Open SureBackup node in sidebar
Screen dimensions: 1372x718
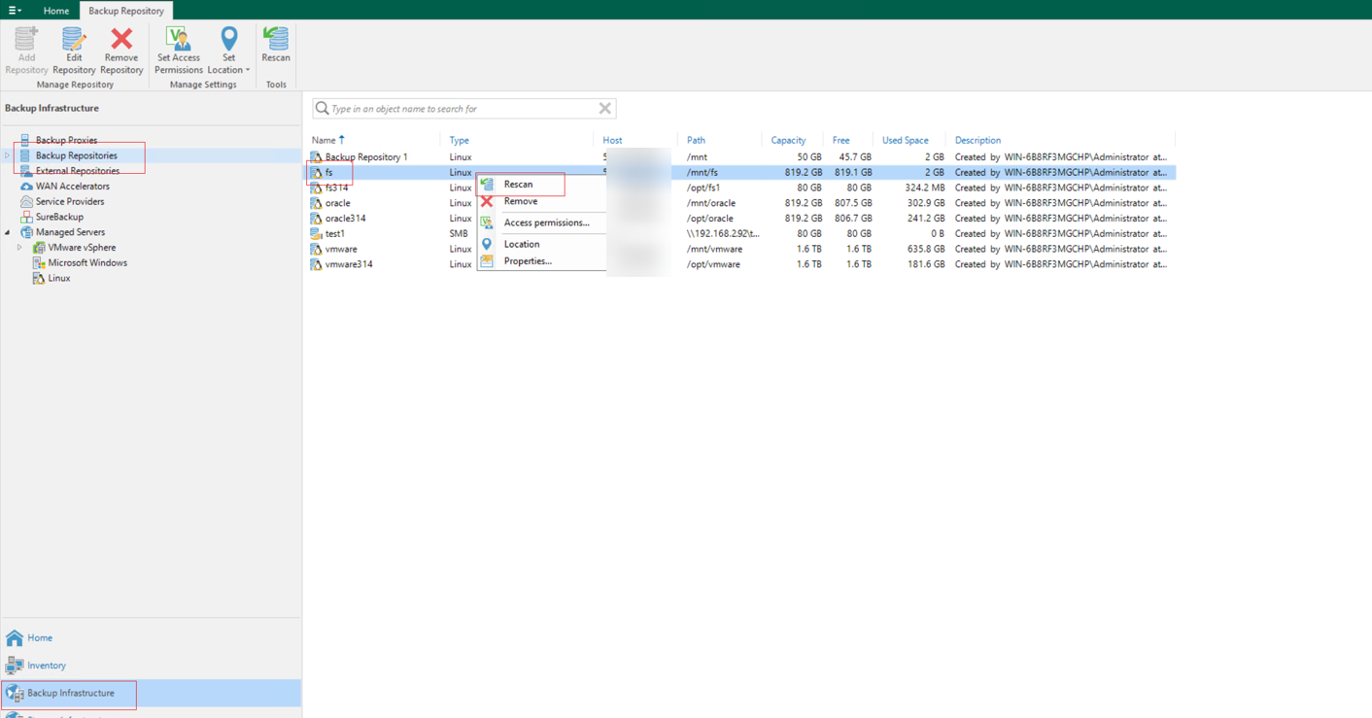[x=59, y=217]
